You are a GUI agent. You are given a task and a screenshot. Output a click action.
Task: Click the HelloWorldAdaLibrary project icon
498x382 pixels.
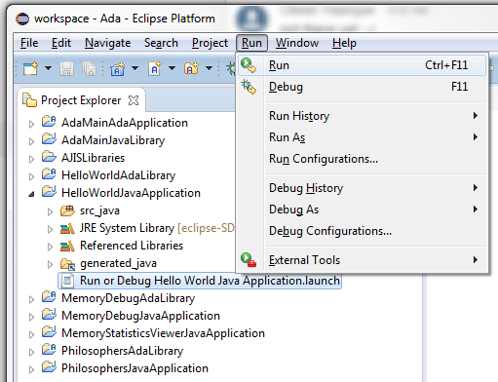pyautogui.click(x=49, y=174)
